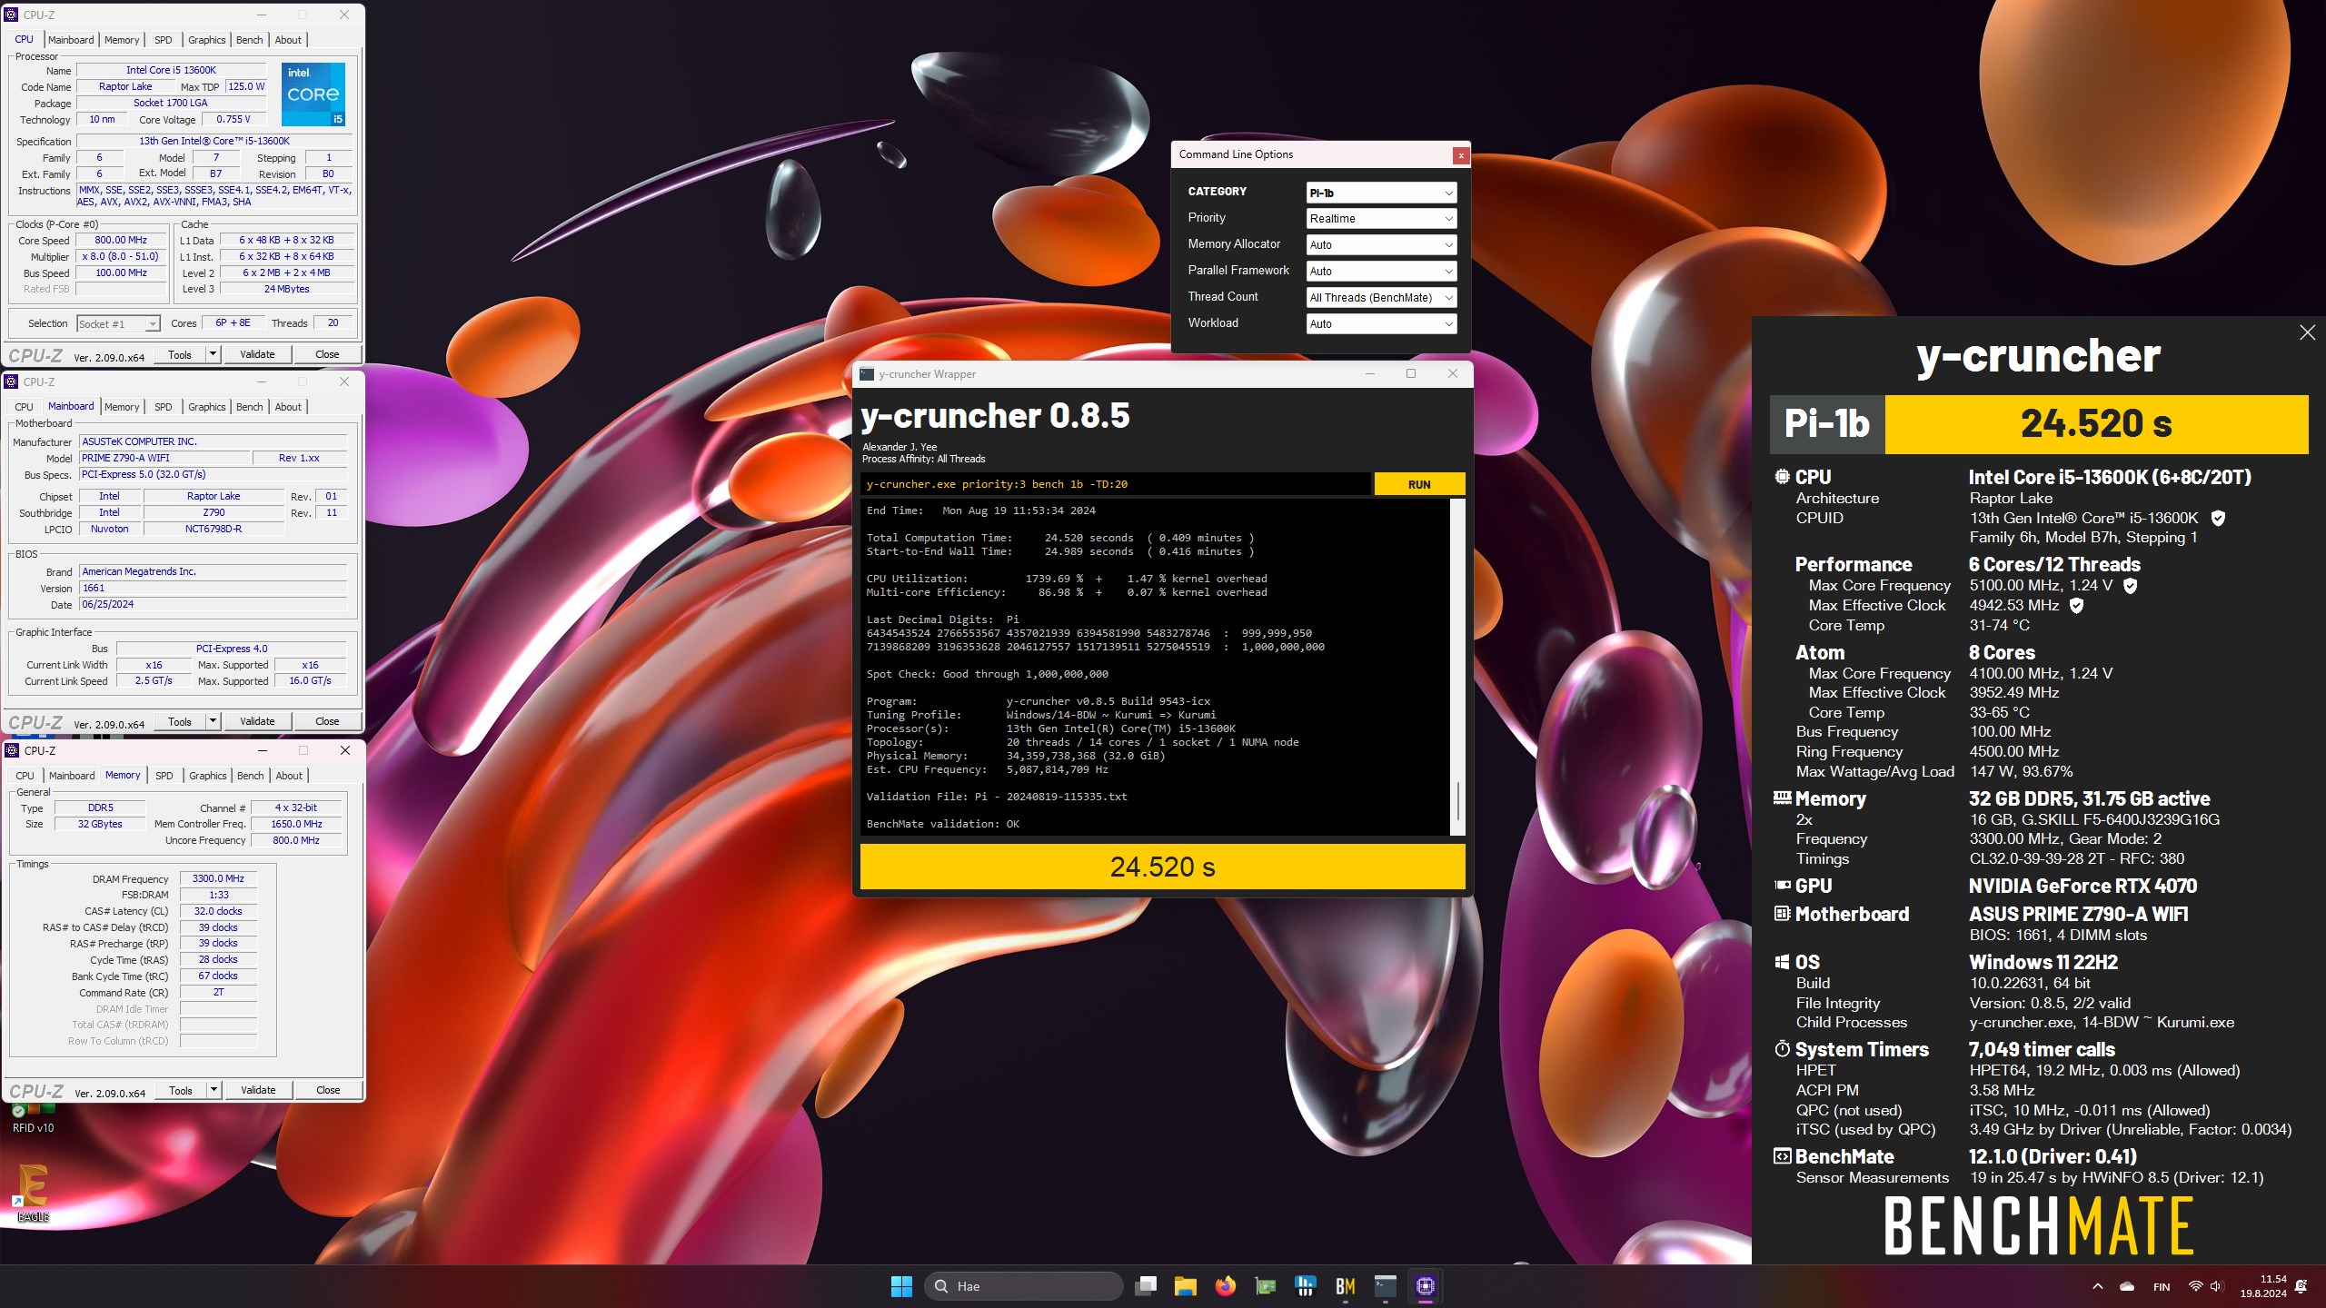The image size is (2326, 1308).
Task: Open the Priority Realtime dropdown
Action: [x=1381, y=219]
